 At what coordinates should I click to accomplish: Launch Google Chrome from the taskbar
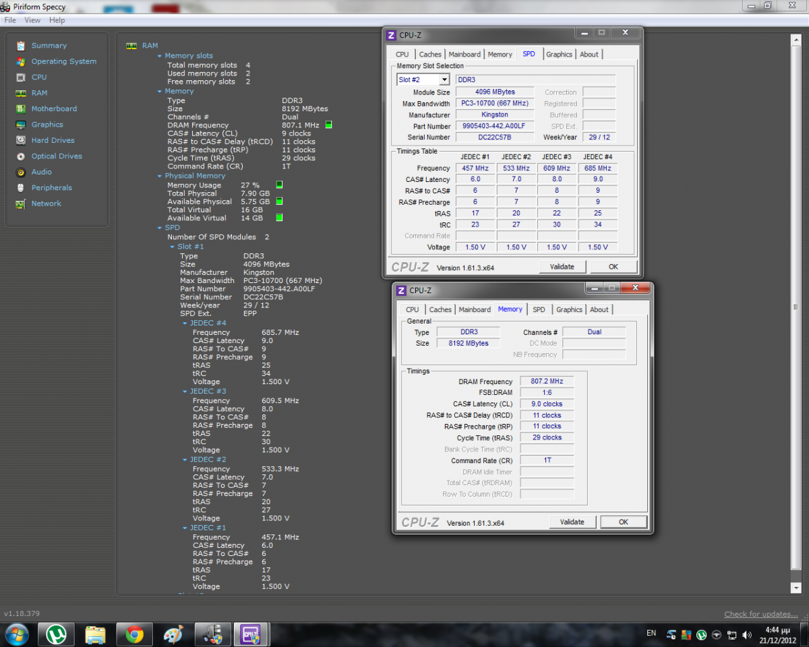coord(134,634)
